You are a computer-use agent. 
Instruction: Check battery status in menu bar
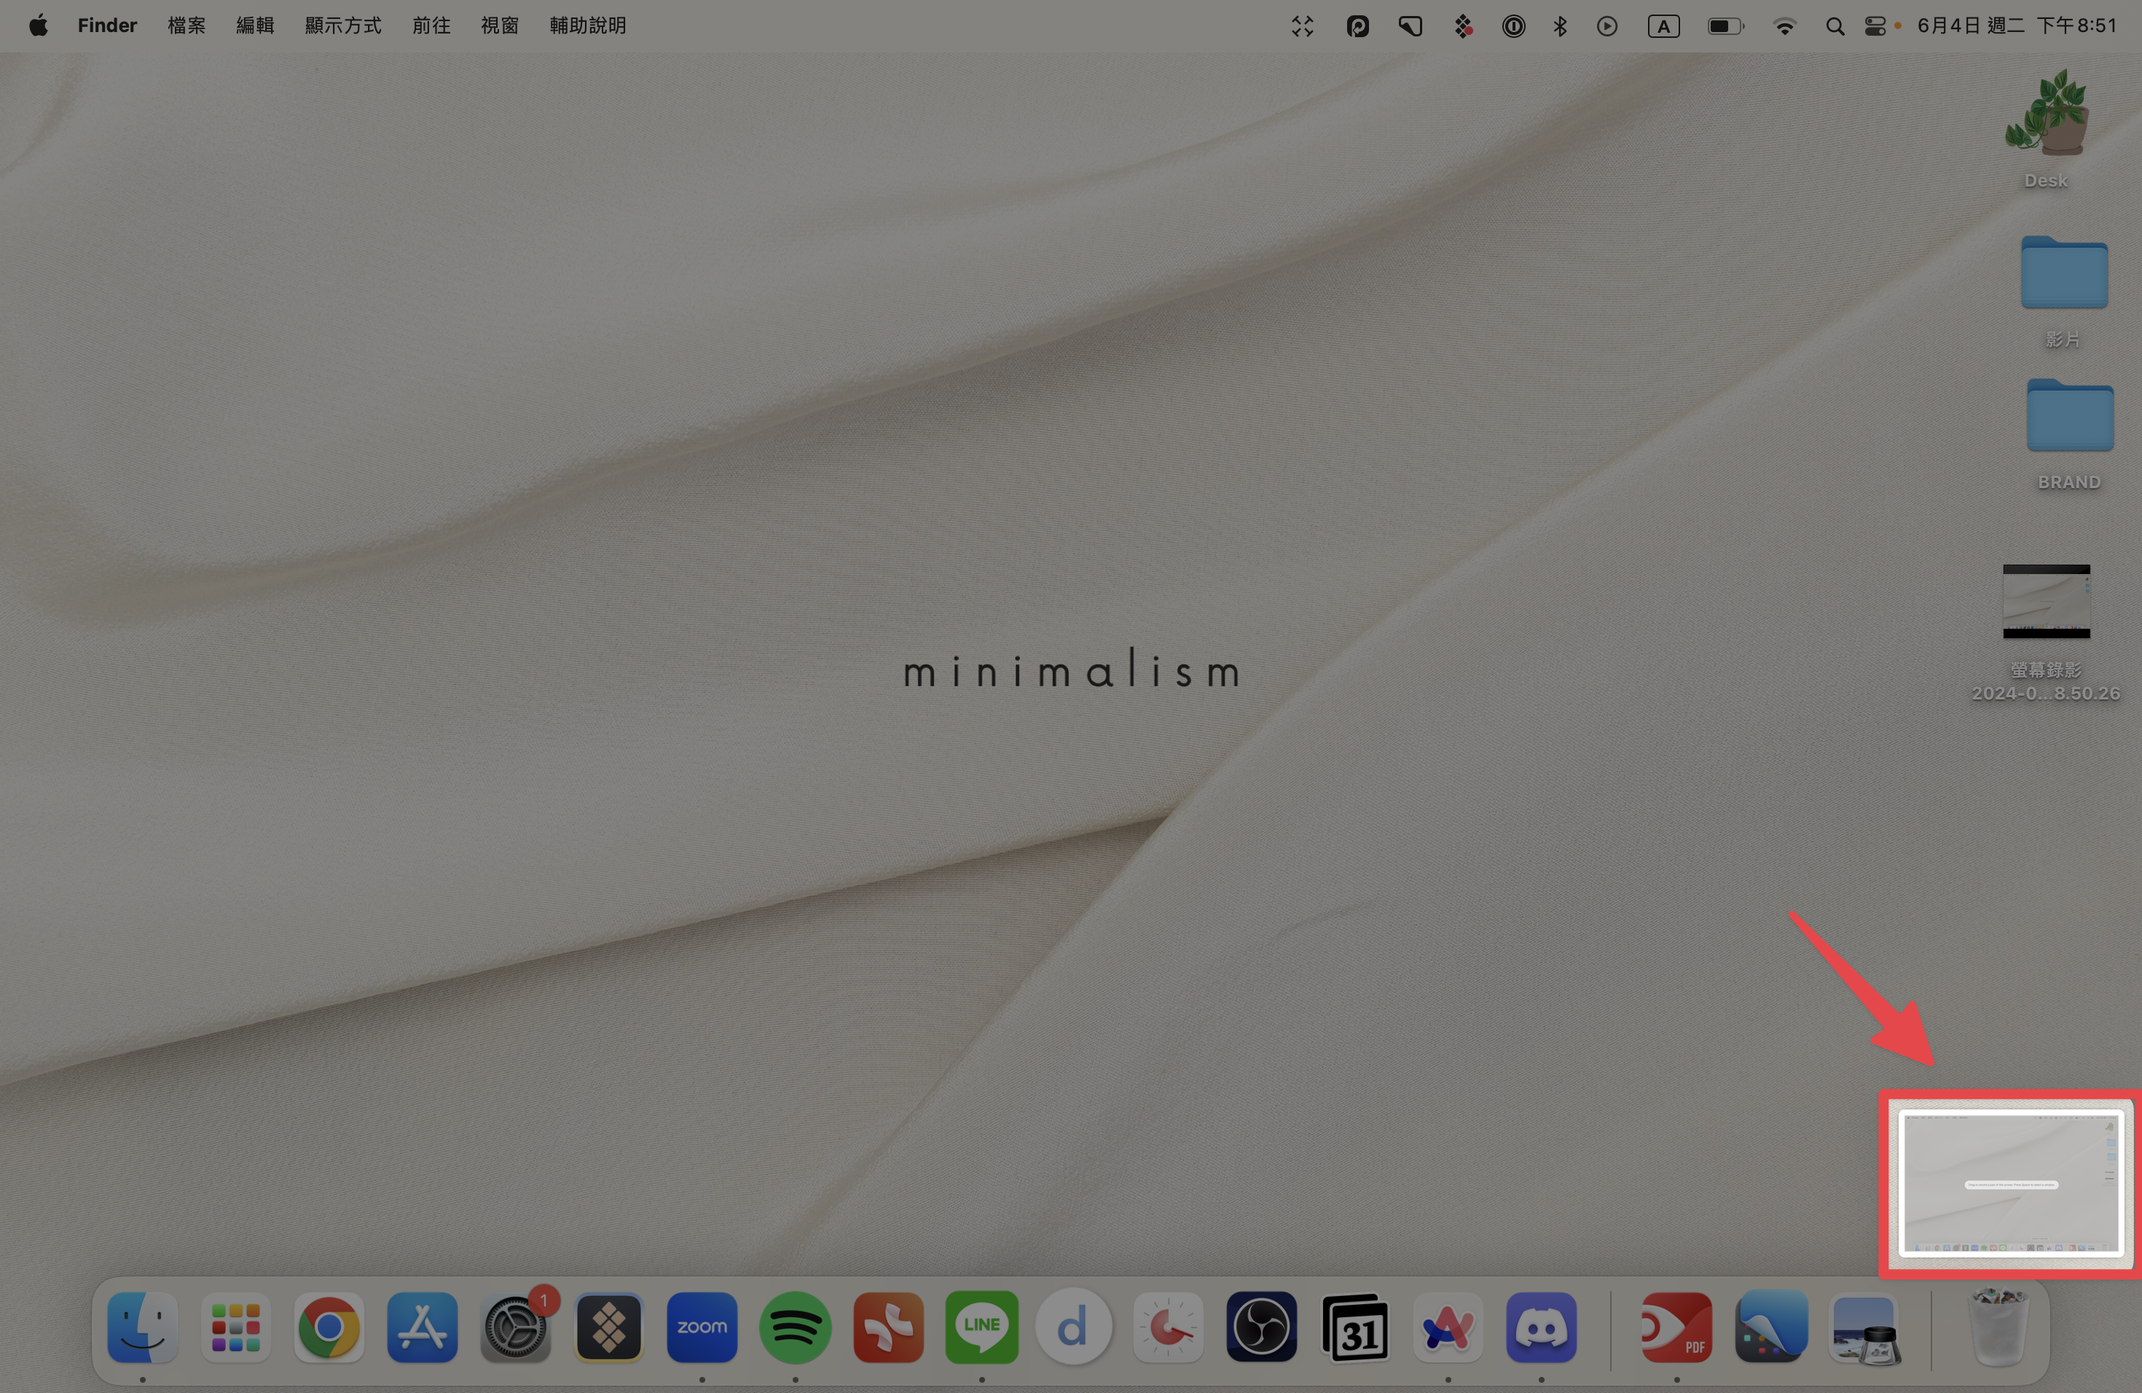pyautogui.click(x=1725, y=26)
